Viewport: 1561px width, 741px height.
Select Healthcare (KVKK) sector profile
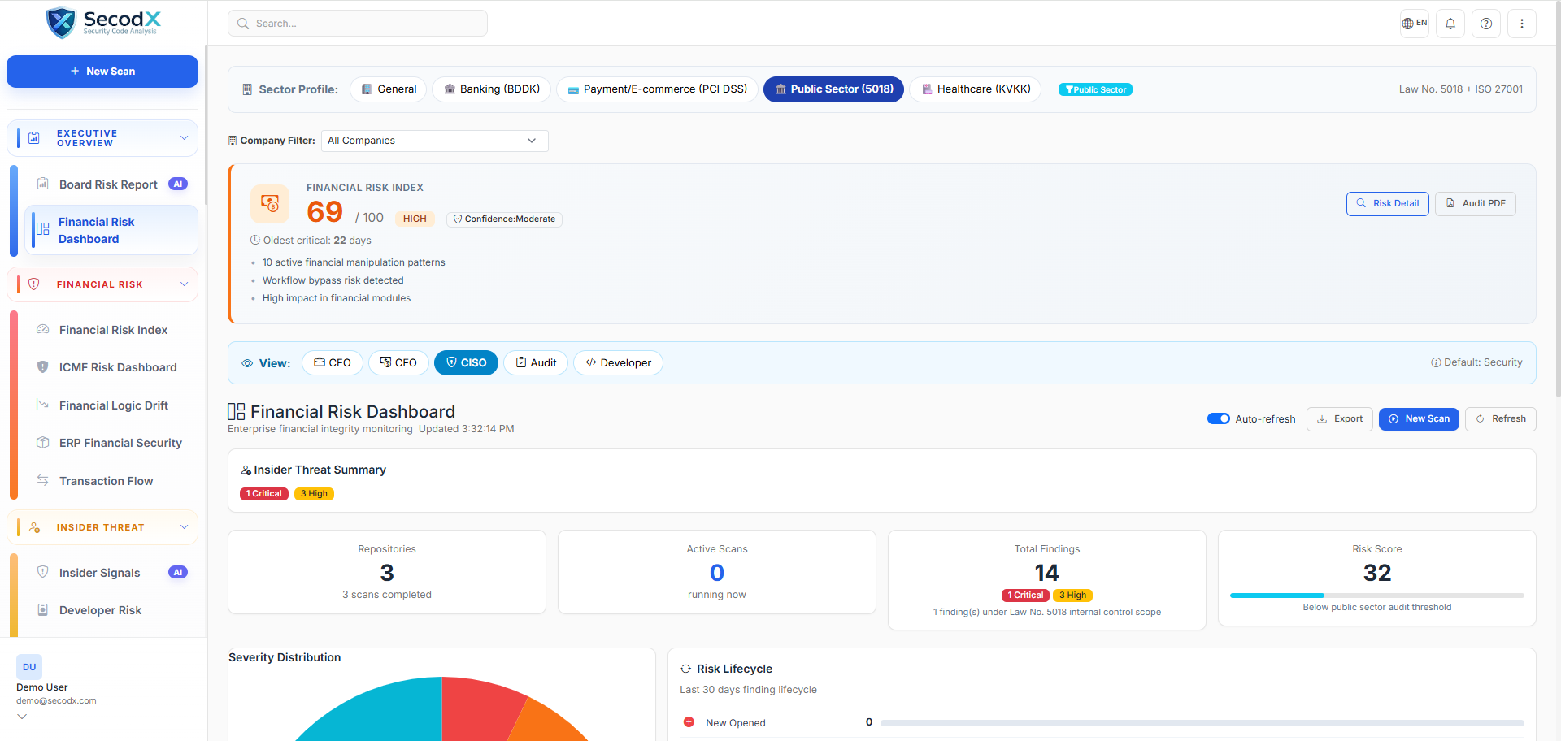(976, 89)
